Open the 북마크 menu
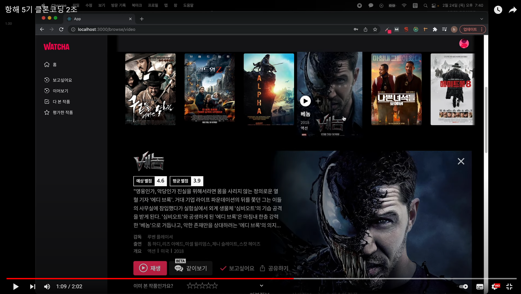 tap(137, 5)
